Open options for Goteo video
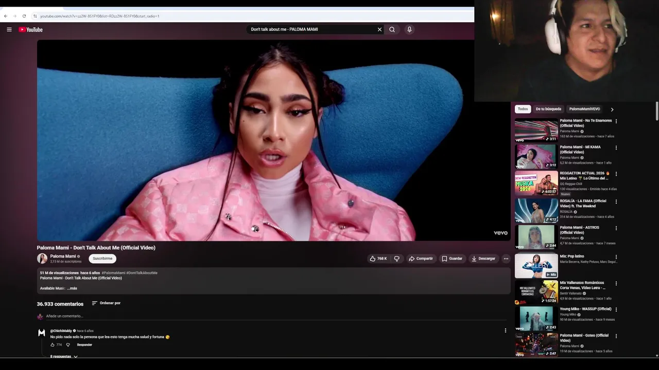 click(616, 337)
